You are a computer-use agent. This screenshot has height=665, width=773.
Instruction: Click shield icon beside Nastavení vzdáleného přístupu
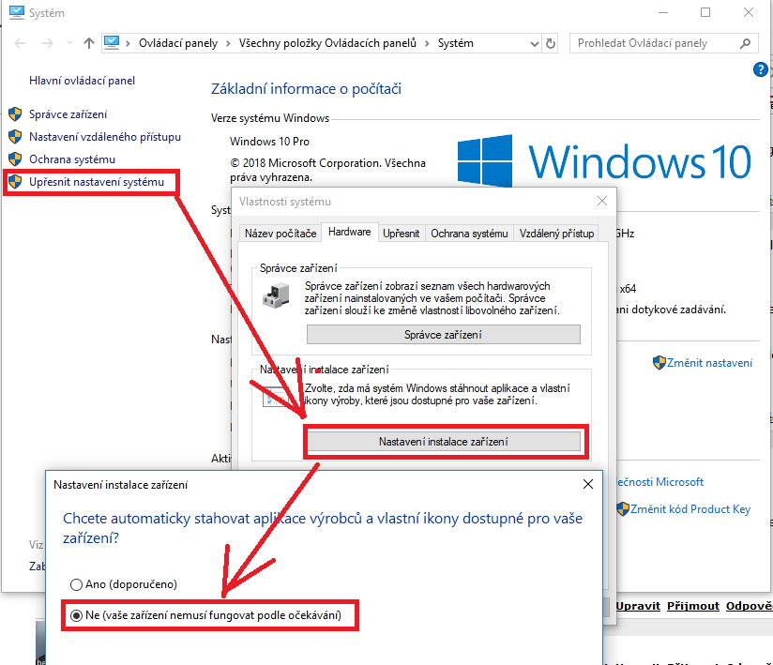click(x=15, y=137)
